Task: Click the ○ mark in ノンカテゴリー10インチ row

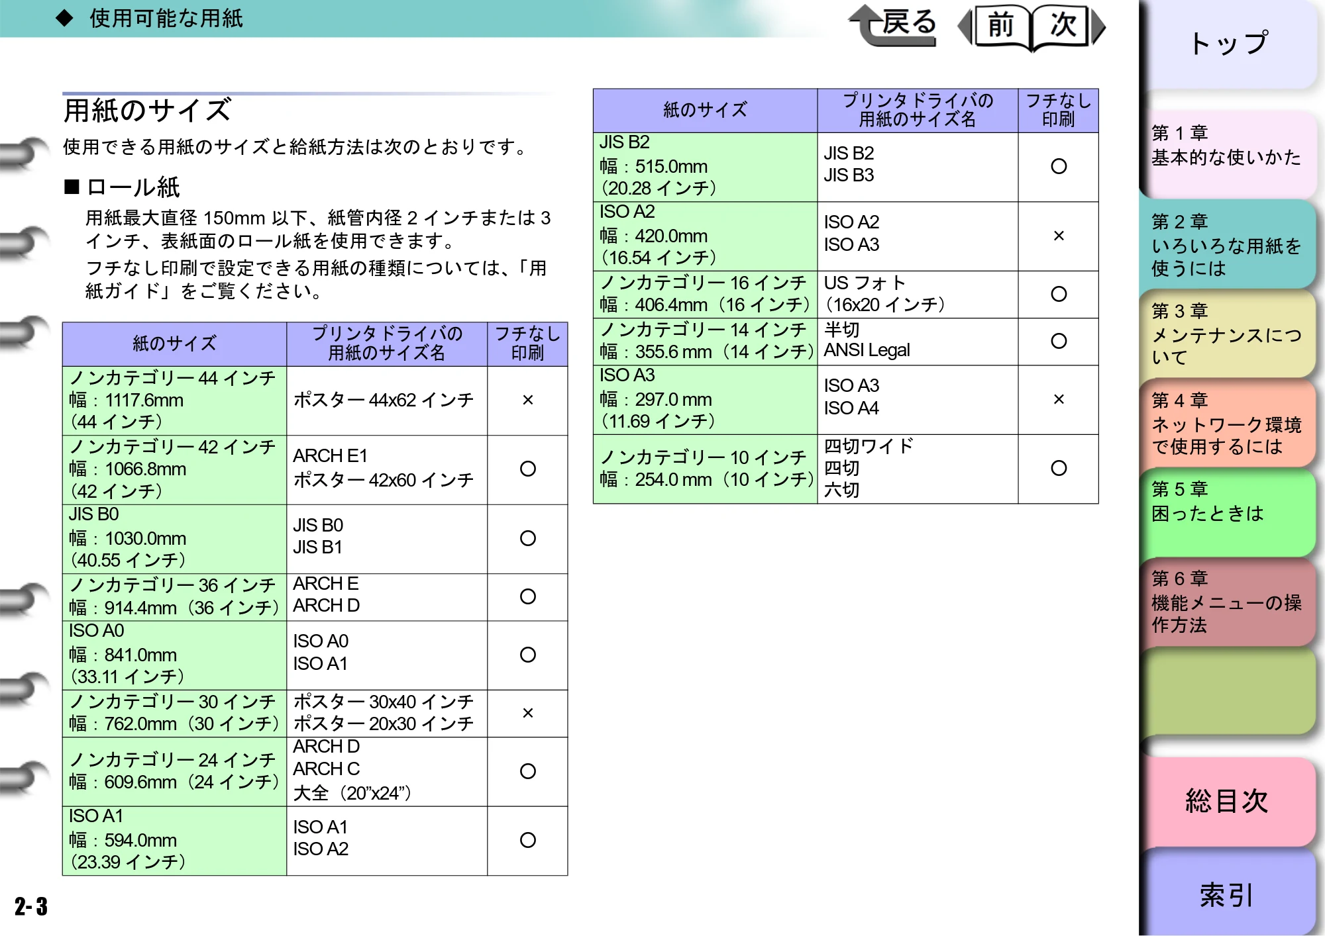Action: 1059,468
